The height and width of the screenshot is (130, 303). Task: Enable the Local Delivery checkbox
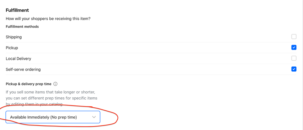coord(294,58)
